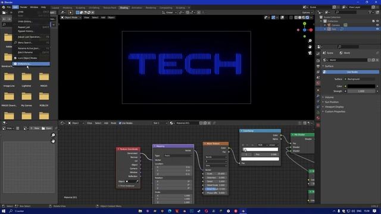Open the Render menu

pos(24,7)
